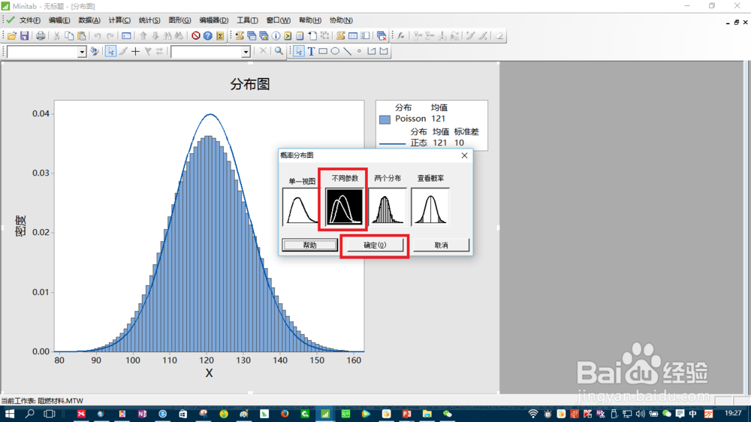Open the 数据(A) menu
This screenshot has height=422, width=751.
[x=89, y=20]
